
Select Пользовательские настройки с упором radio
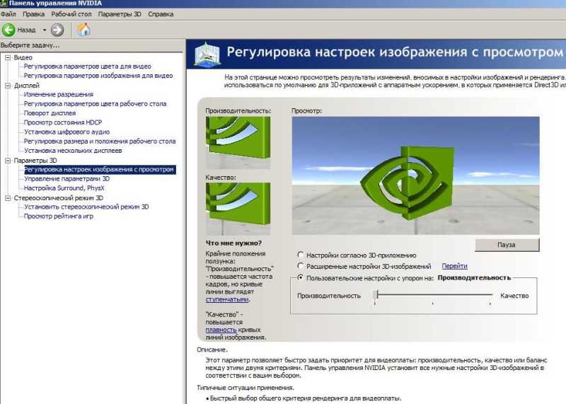(300, 277)
